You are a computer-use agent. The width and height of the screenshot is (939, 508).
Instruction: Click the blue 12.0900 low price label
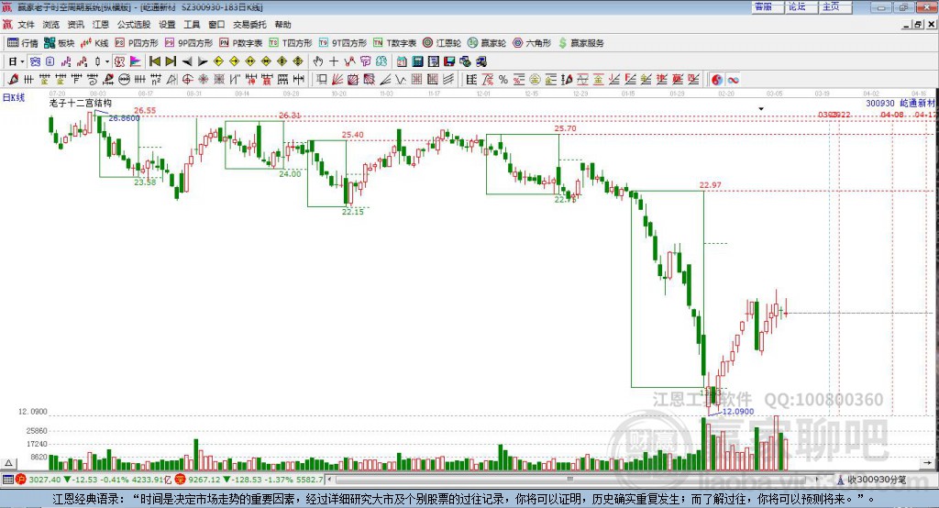click(x=738, y=412)
